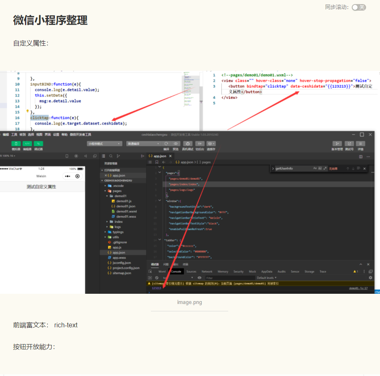Click the 编辑器 editor green button
The height and width of the screenshot is (376, 380).
[27, 144]
